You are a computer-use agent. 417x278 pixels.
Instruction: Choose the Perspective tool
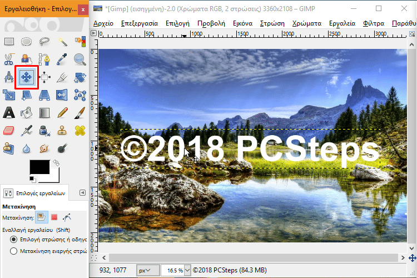[44, 95]
